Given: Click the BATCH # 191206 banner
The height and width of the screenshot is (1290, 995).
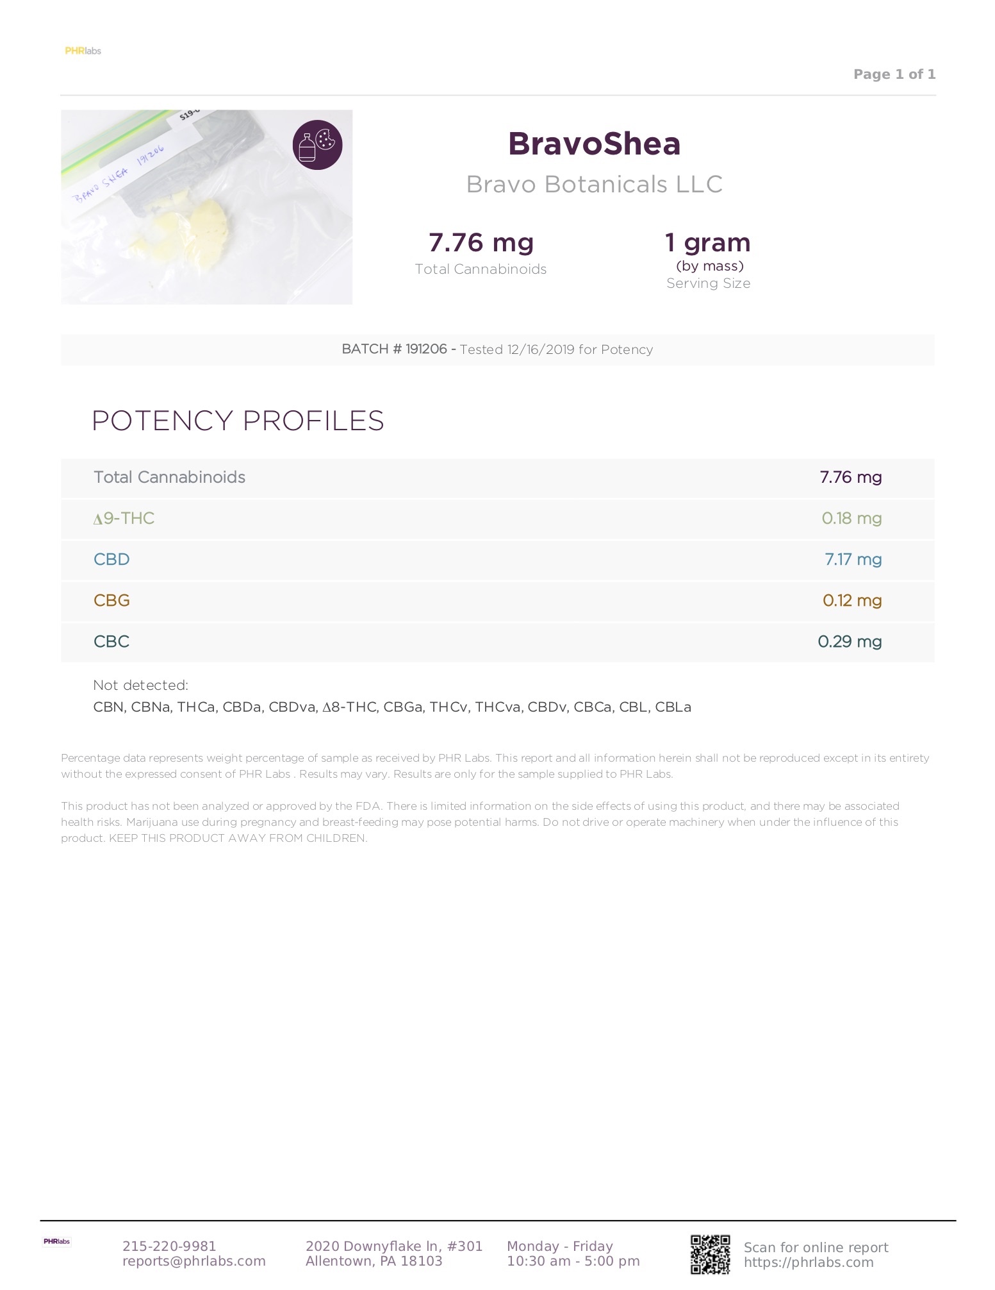Looking at the screenshot, I should click(497, 349).
